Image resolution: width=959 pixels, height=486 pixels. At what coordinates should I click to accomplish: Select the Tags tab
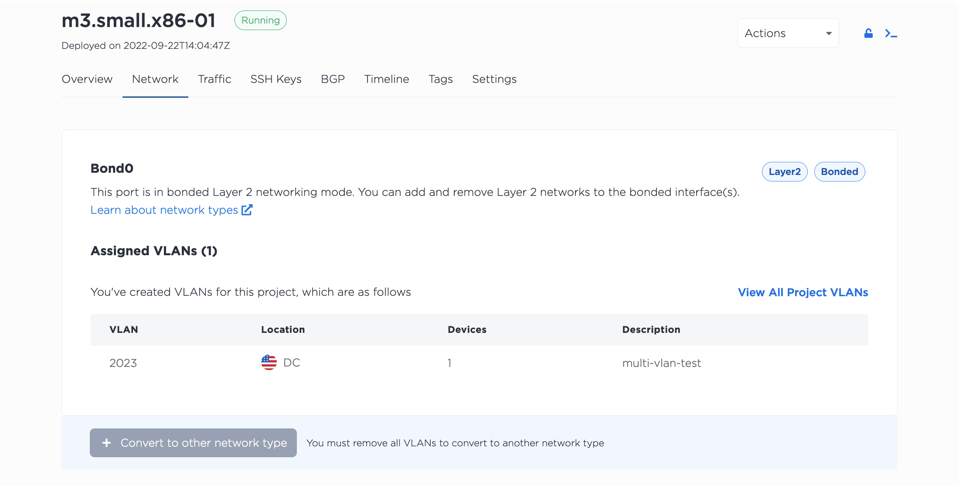click(441, 79)
